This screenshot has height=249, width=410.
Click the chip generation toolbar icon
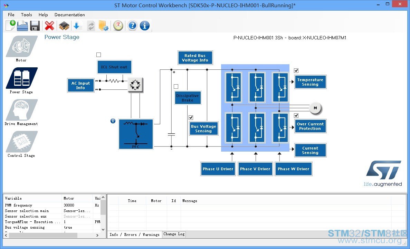click(64, 26)
